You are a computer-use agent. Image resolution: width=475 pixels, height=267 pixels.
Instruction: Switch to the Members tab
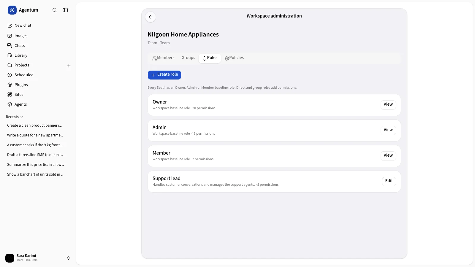tap(163, 58)
